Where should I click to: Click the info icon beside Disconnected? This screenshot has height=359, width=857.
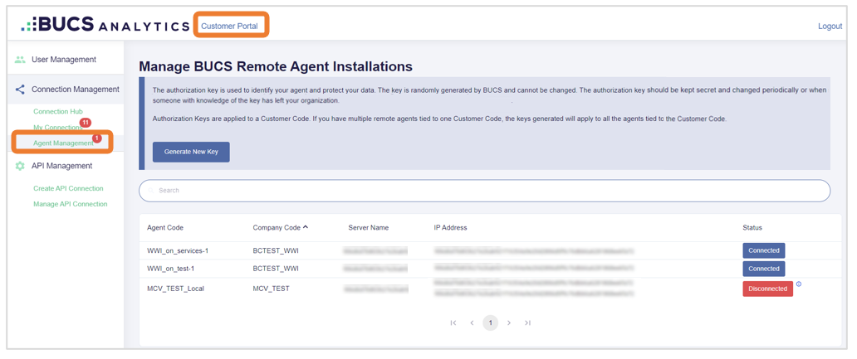point(799,284)
